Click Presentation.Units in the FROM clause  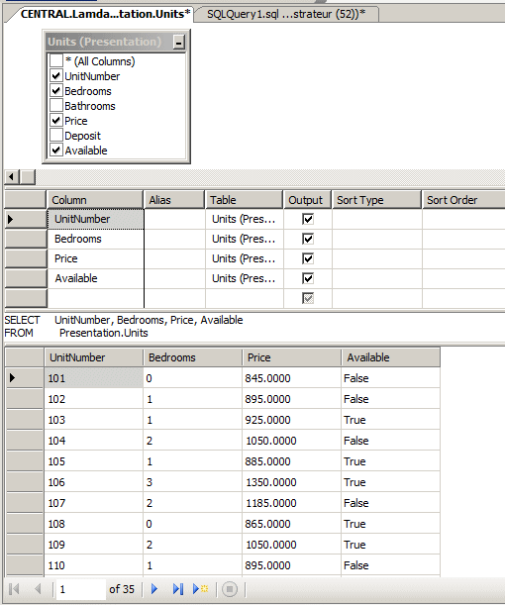click(x=103, y=333)
